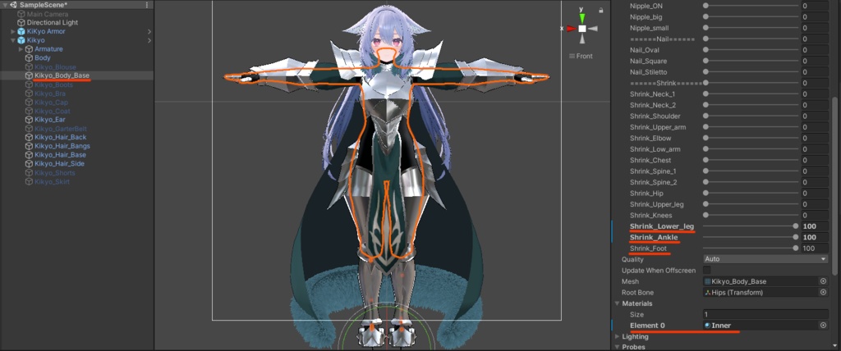Open the SampleScene hierarchy options menu

click(x=147, y=5)
